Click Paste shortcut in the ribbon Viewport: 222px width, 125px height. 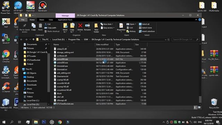pyautogui.click(x=52, y=31)
